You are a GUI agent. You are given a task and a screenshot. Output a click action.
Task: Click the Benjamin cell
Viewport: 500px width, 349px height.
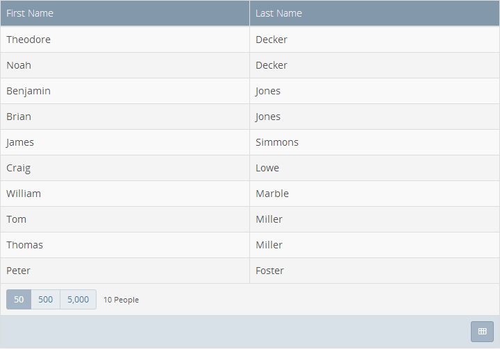tap(125, 91)
